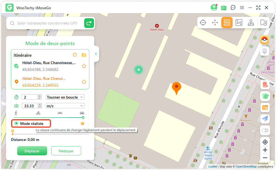276x170 pixels.
Task: Open the green toolbox icon
Action: [224, 8]
